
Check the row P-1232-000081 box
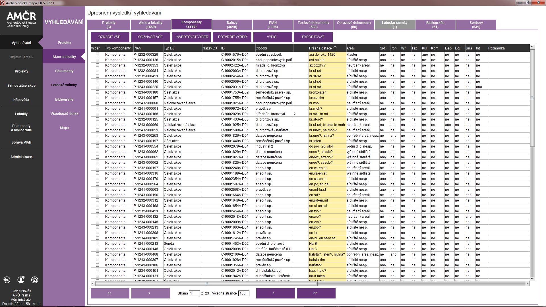pos(98,70)
